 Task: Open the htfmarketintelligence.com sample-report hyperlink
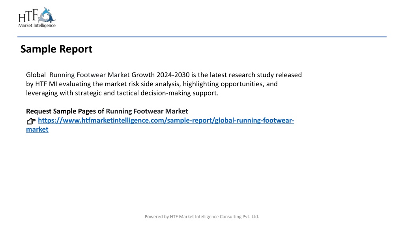click(x=166, y=121)
